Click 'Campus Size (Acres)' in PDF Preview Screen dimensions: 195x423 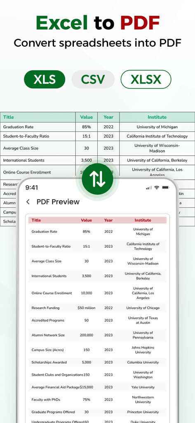[x=48, y=350]
